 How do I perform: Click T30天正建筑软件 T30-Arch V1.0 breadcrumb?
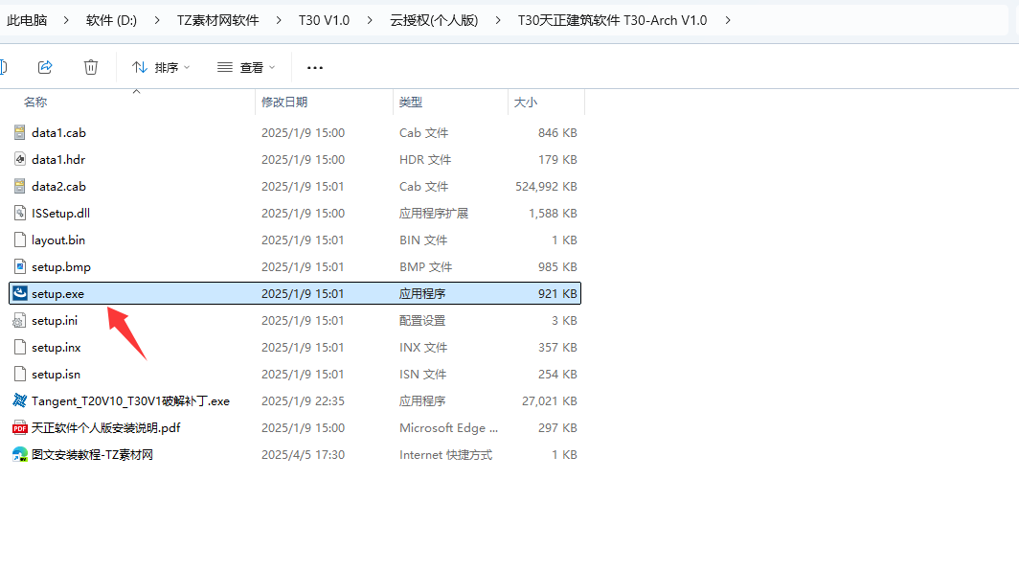[x=612, y=20]
